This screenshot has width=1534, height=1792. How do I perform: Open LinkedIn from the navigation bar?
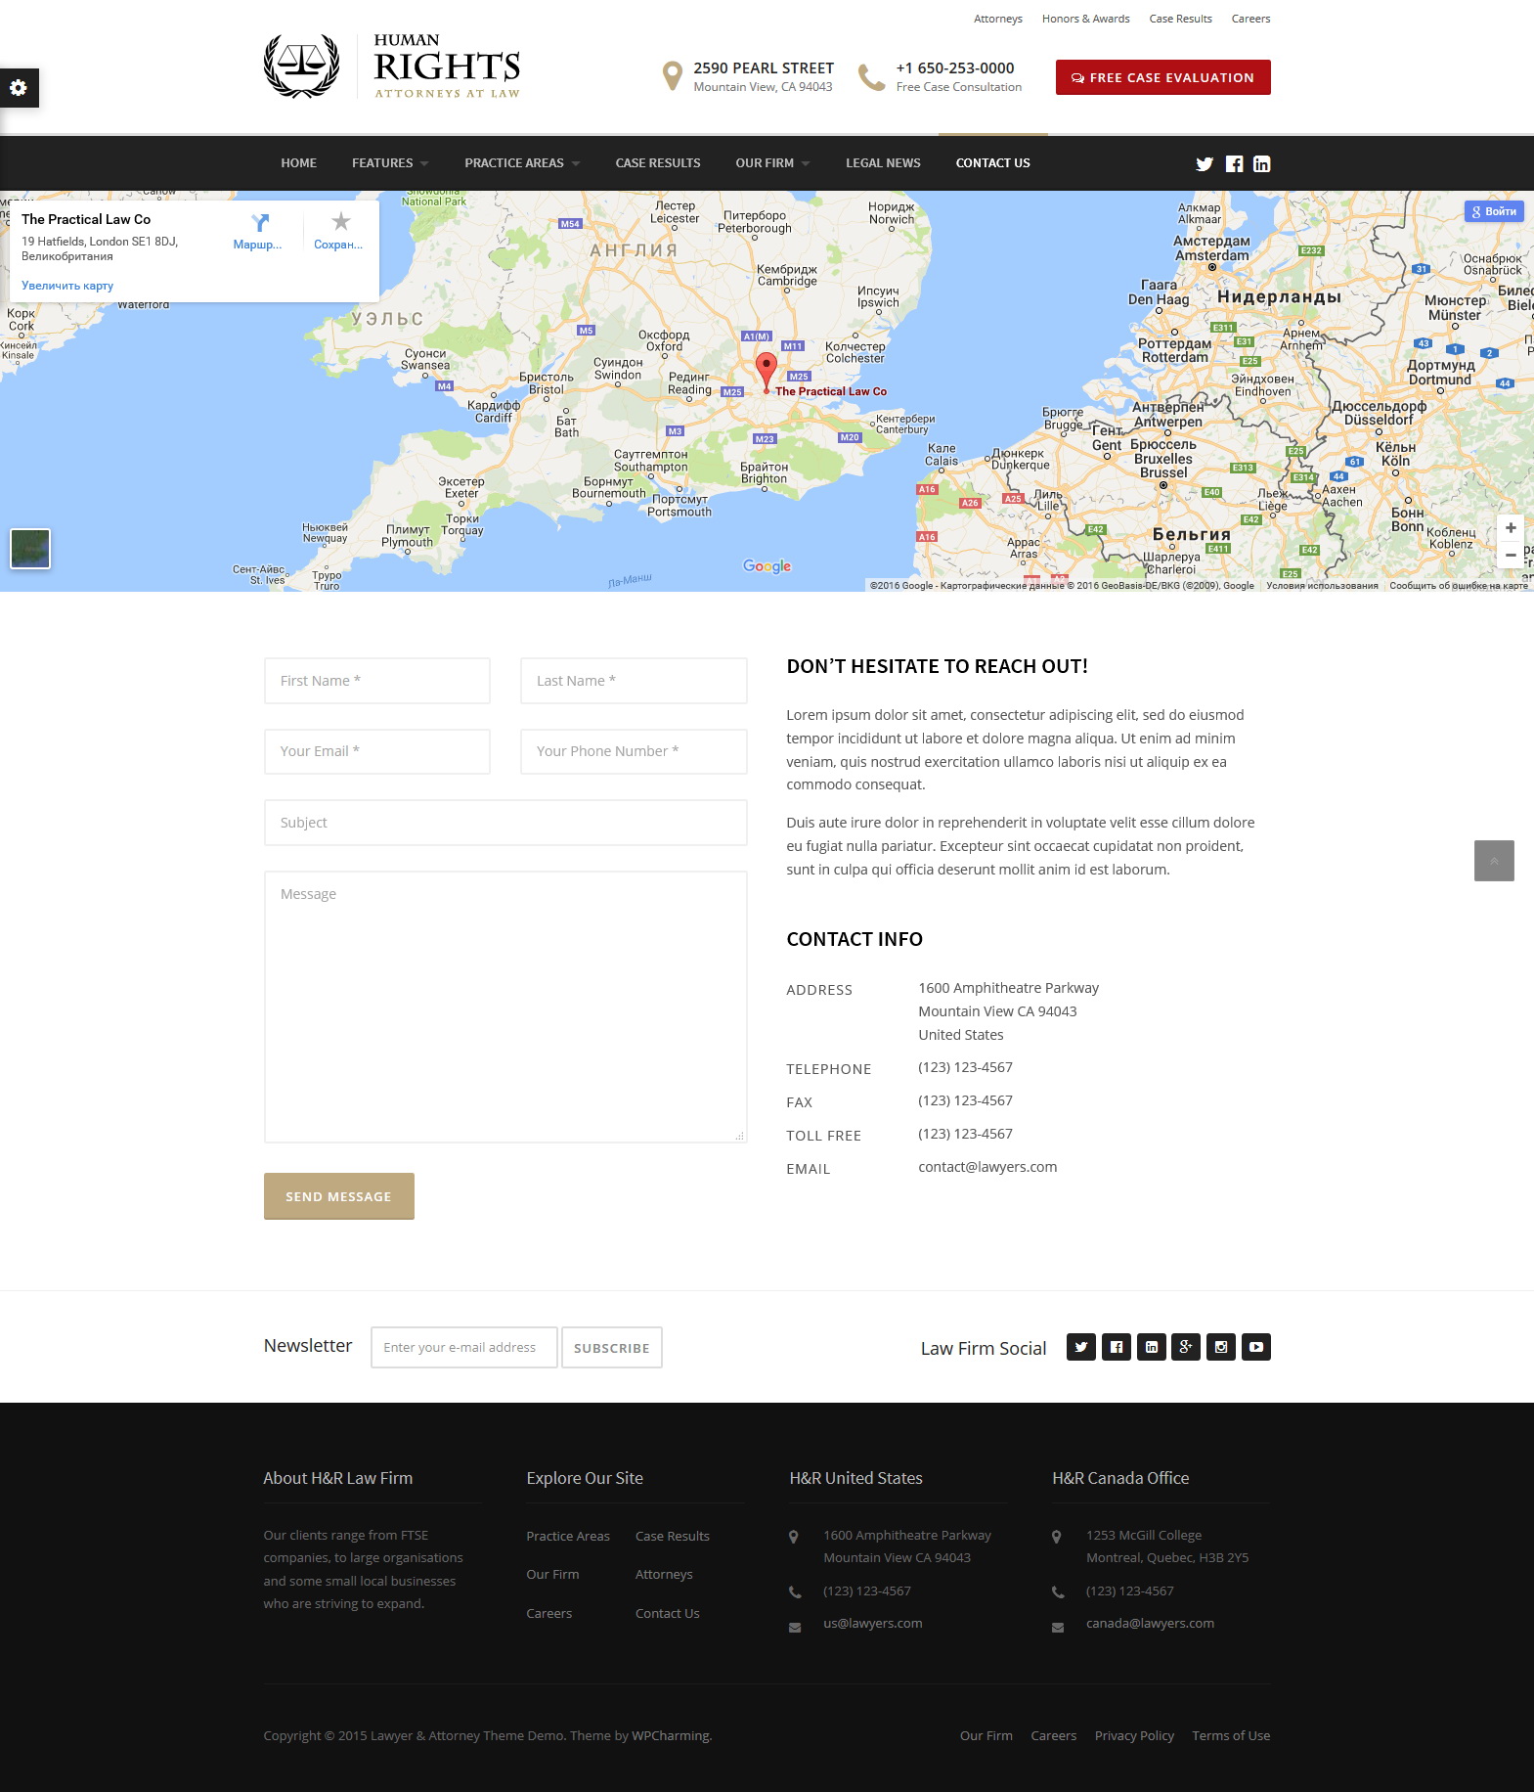pyautogui.click(x=1262, y=164)
